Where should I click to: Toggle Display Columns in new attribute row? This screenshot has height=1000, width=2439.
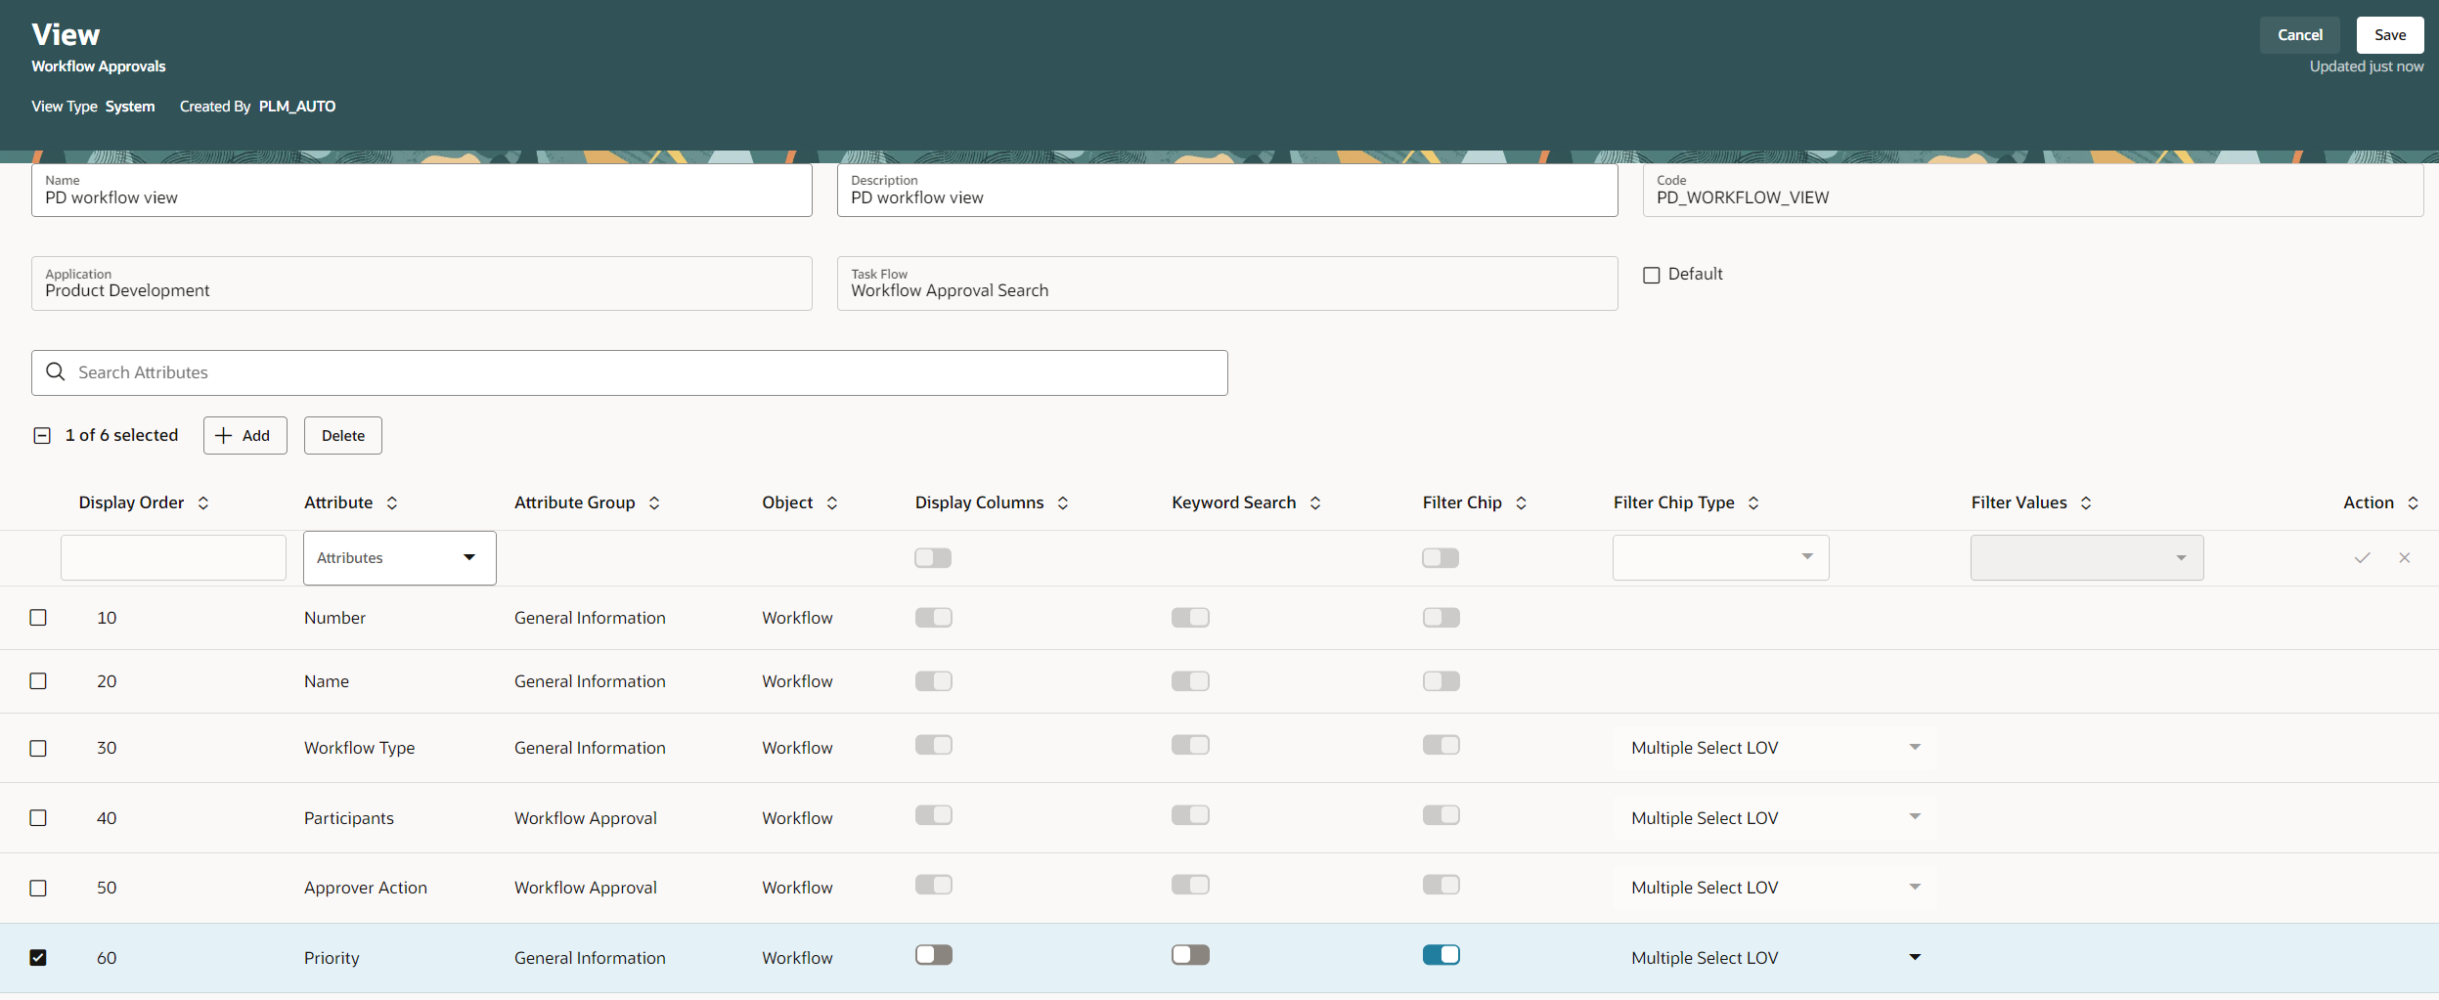click(x=933, y=558)
